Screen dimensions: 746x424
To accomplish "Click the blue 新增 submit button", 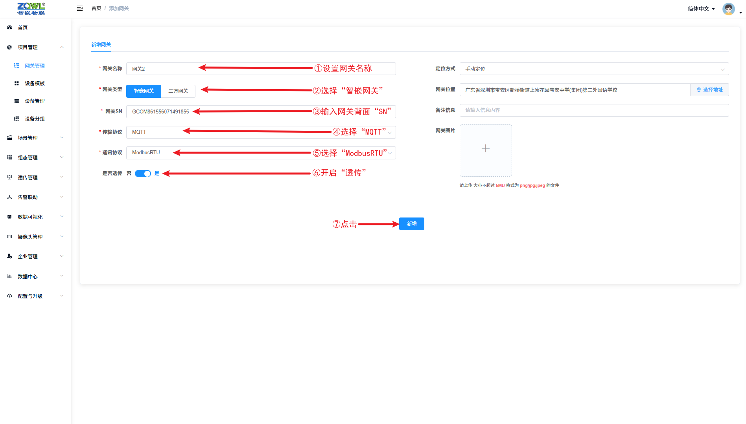I will point(411,224).
